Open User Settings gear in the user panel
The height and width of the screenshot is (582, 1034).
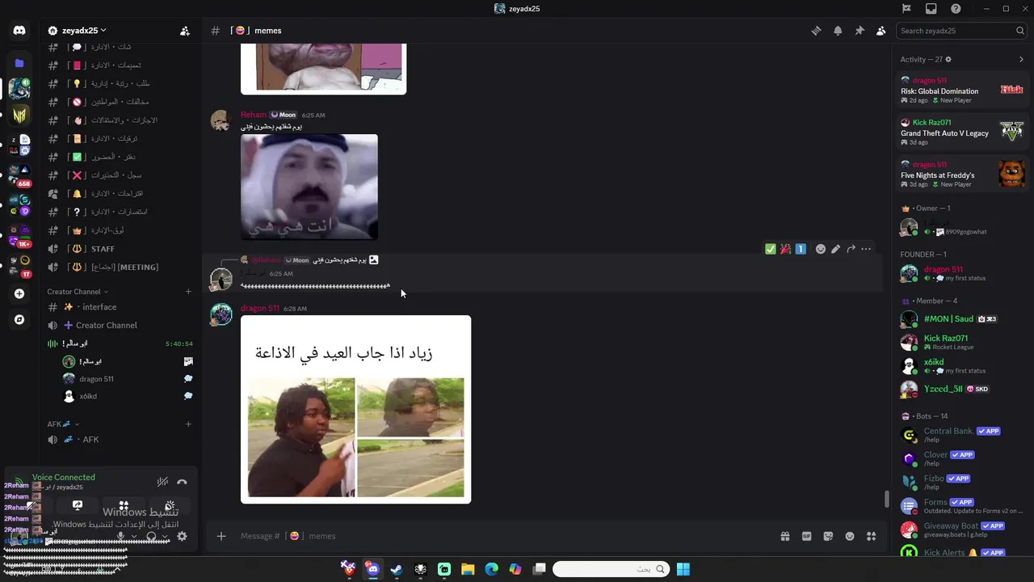(x=182, y=536)
